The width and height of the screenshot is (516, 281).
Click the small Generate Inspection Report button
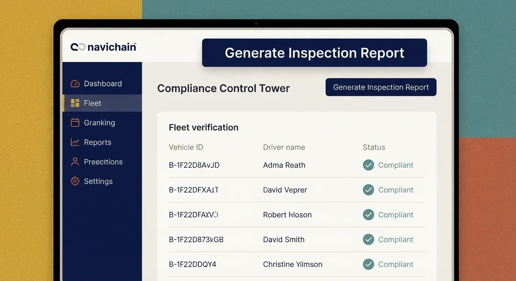tap(381, 87)
